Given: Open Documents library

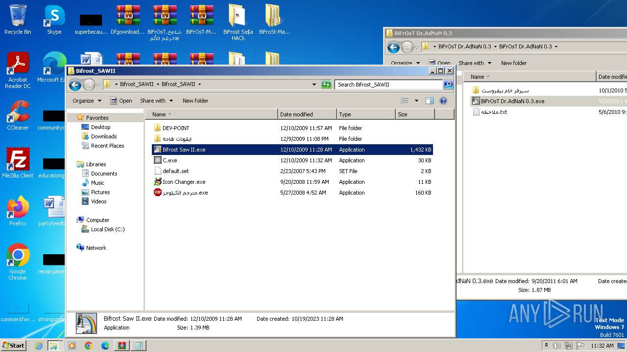Looking at the screenshot, I should pyautogui.click(x=104, y=174).
